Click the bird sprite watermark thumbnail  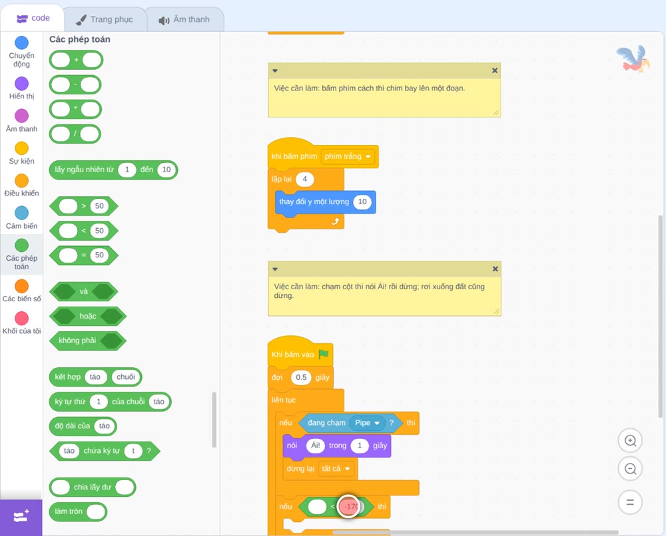(x=633, y=59)
